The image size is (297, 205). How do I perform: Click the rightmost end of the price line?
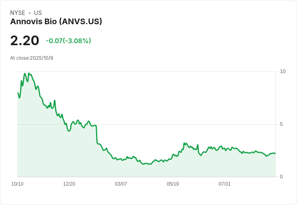(x=275, y=153)
